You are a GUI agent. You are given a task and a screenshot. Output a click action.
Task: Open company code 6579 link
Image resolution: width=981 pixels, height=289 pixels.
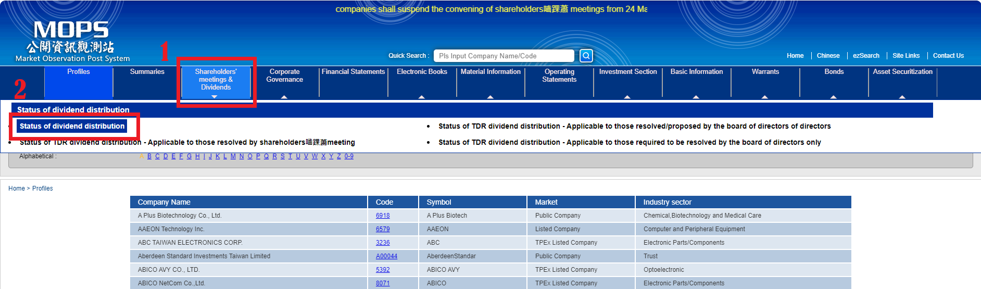point(383,229)
